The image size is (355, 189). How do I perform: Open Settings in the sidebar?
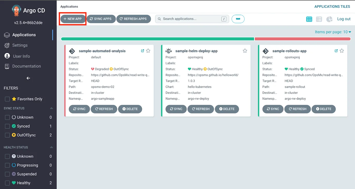20,45
